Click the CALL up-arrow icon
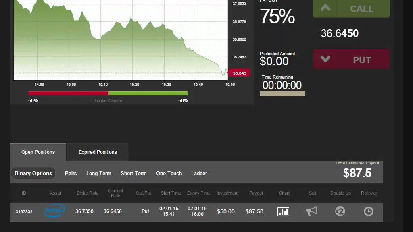The width and height of the screenshot is (413, 232). (x=325, y=8)
